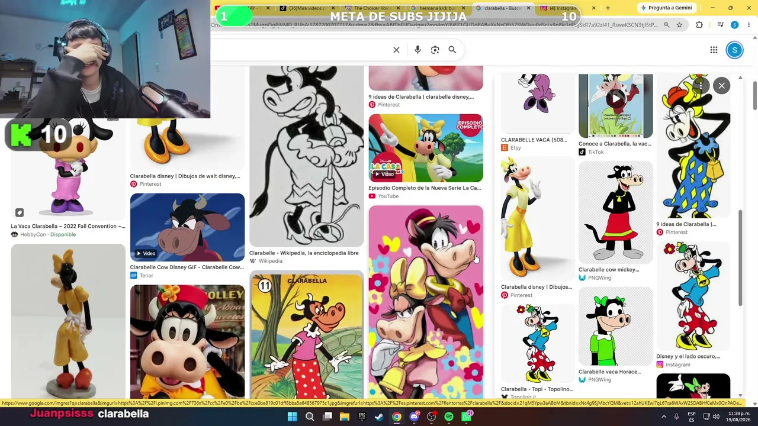Open '9 ideas de Clarabella' Pinterest link
The width and height of the screenshot is (758, 426).
click(x=421, y=97)
